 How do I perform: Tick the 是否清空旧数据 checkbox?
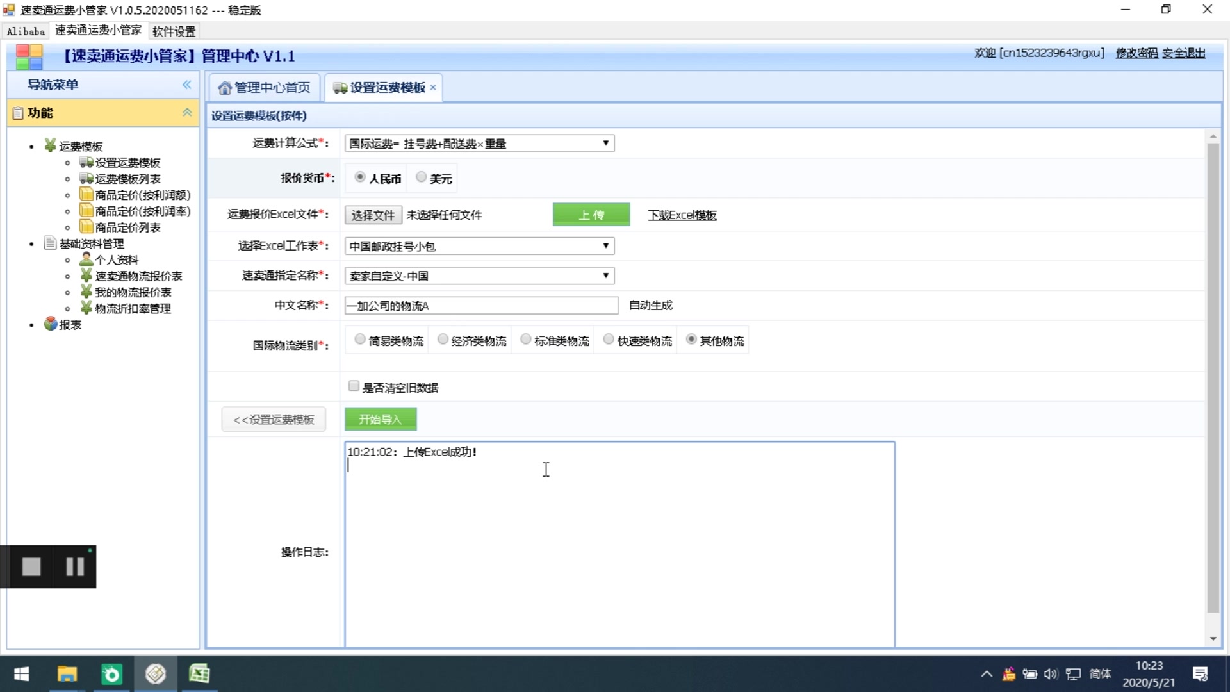tap(354, 386)
